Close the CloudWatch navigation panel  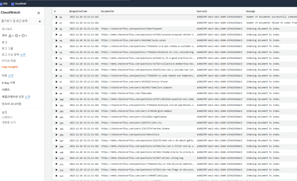39,13
